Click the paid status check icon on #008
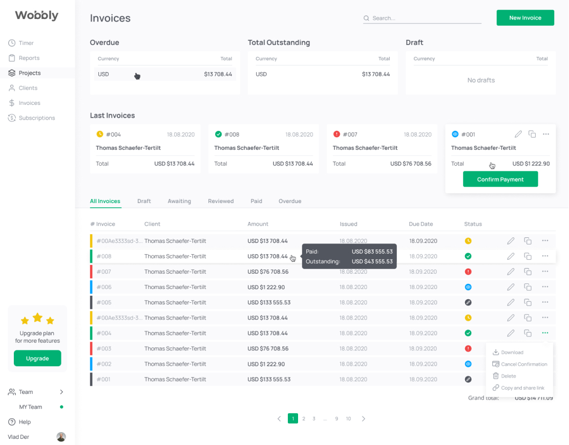The image size is (569, 445). 468,256
